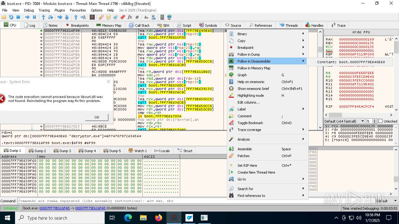Tick the Unlocked checkbox
Screen dimensions: 399x224
point(380,121)
